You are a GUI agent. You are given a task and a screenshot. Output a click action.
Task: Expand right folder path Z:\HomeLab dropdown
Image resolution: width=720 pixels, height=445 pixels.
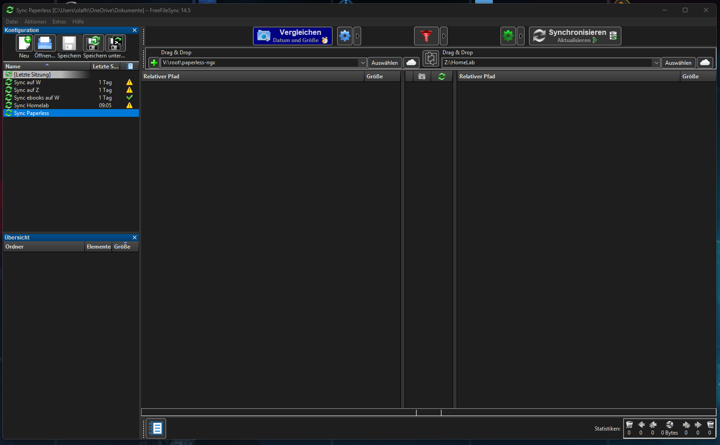(656, 63)
